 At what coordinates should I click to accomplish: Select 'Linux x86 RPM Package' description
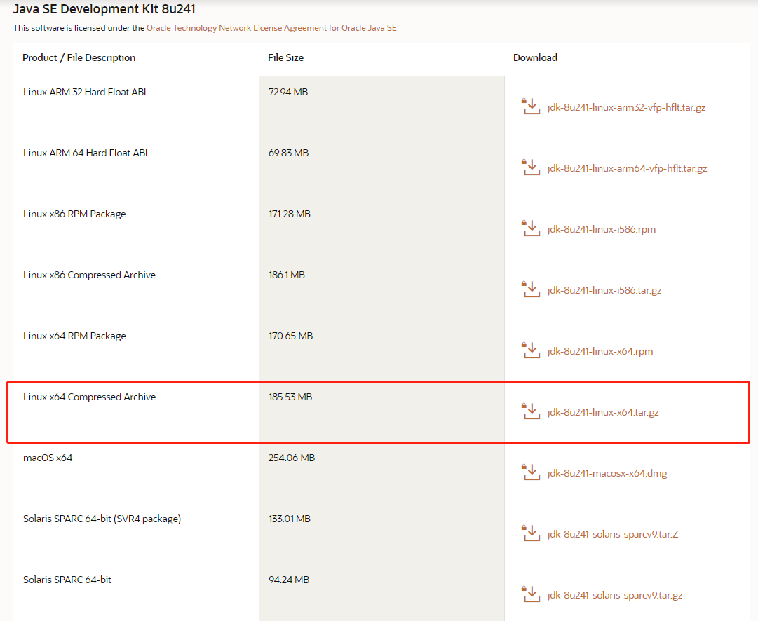pyautogui.click(x=74, y=214)
